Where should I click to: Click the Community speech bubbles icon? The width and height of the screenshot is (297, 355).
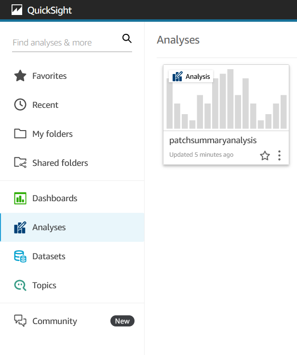(20, 321)
